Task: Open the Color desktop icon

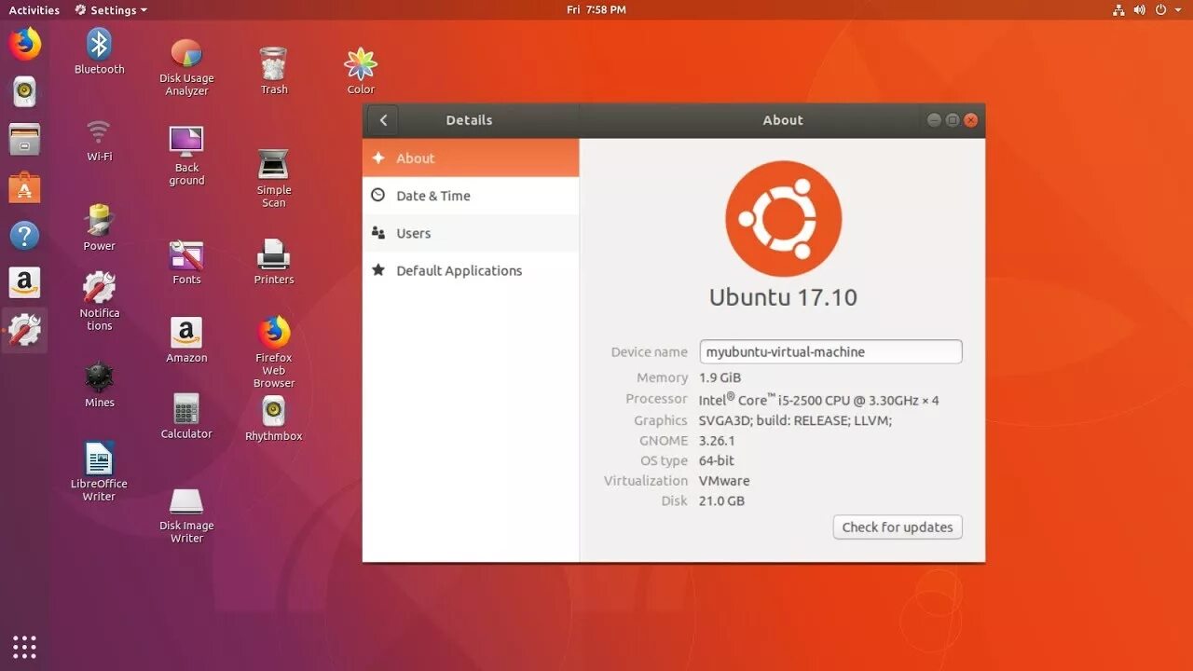Action: pos(361,72)
